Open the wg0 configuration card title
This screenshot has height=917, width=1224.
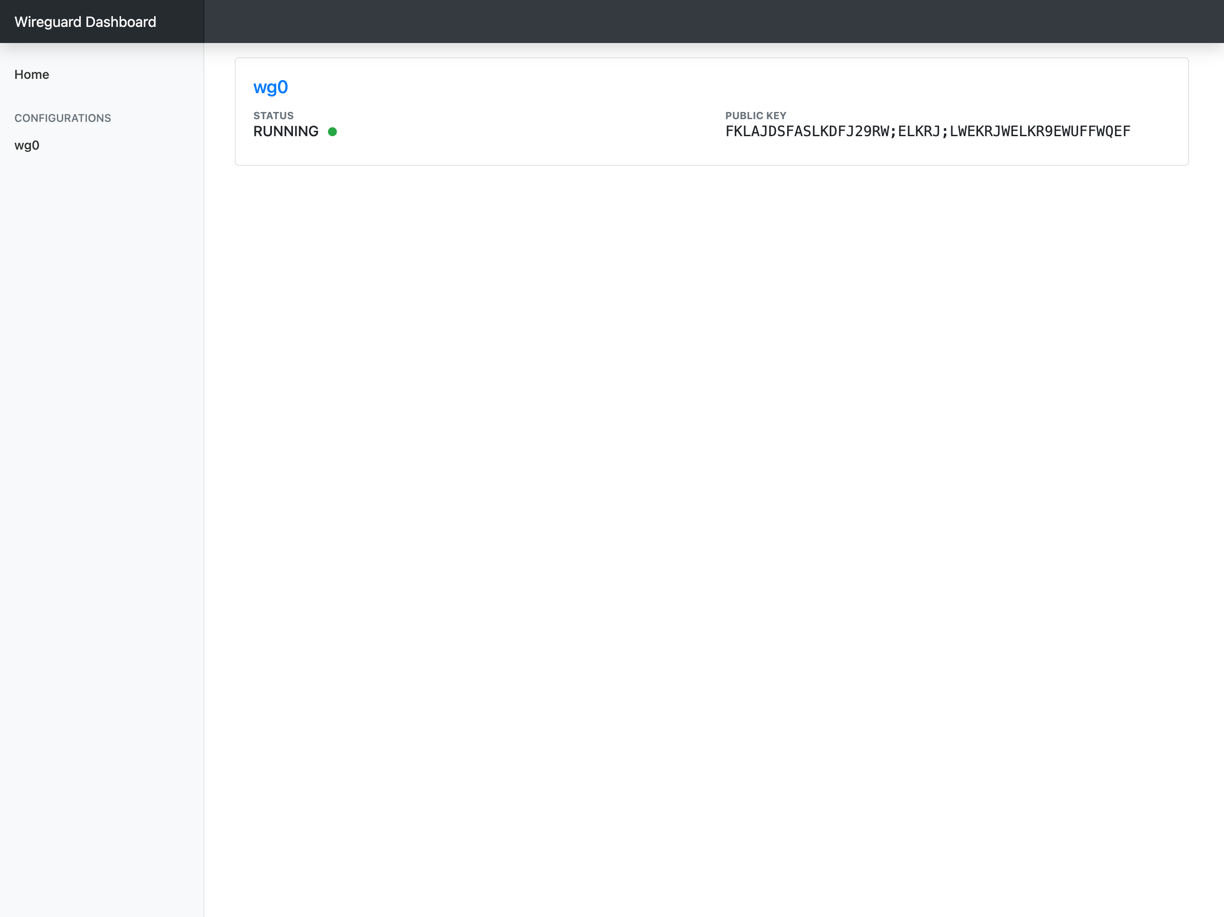[271, 87]
